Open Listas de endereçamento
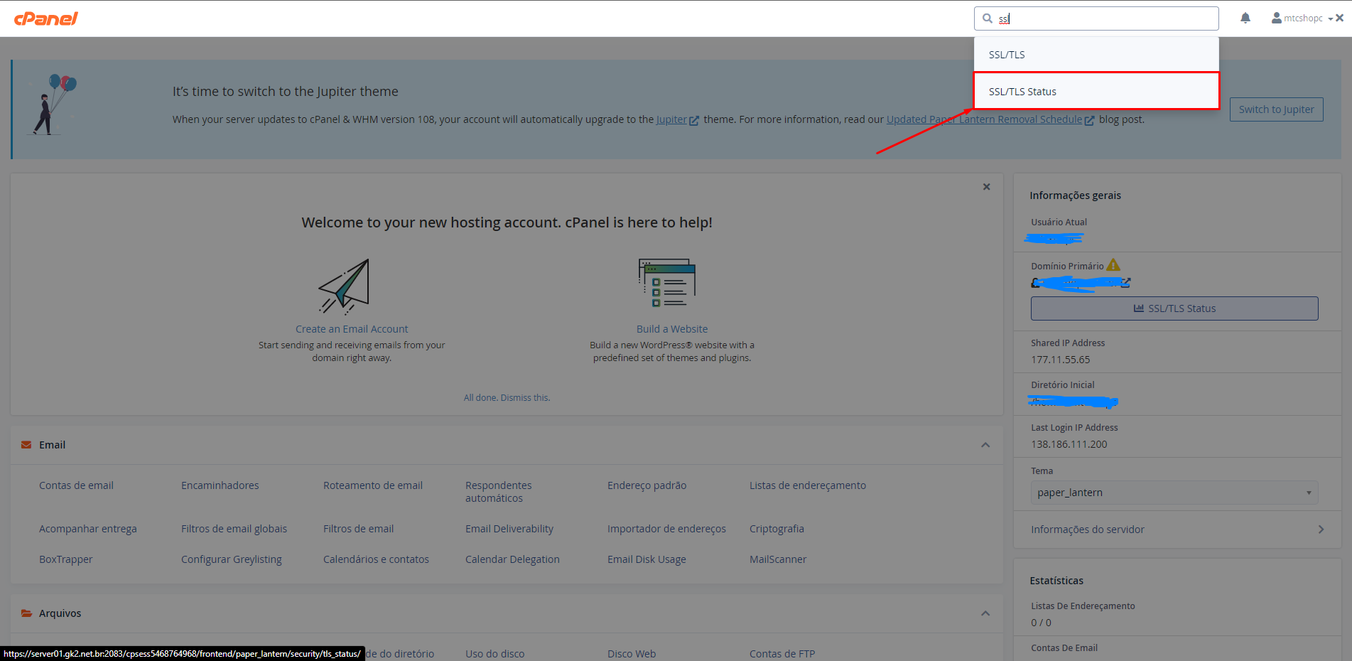The height and width of the screenshot is (661, 1352). tap(808, 485)
